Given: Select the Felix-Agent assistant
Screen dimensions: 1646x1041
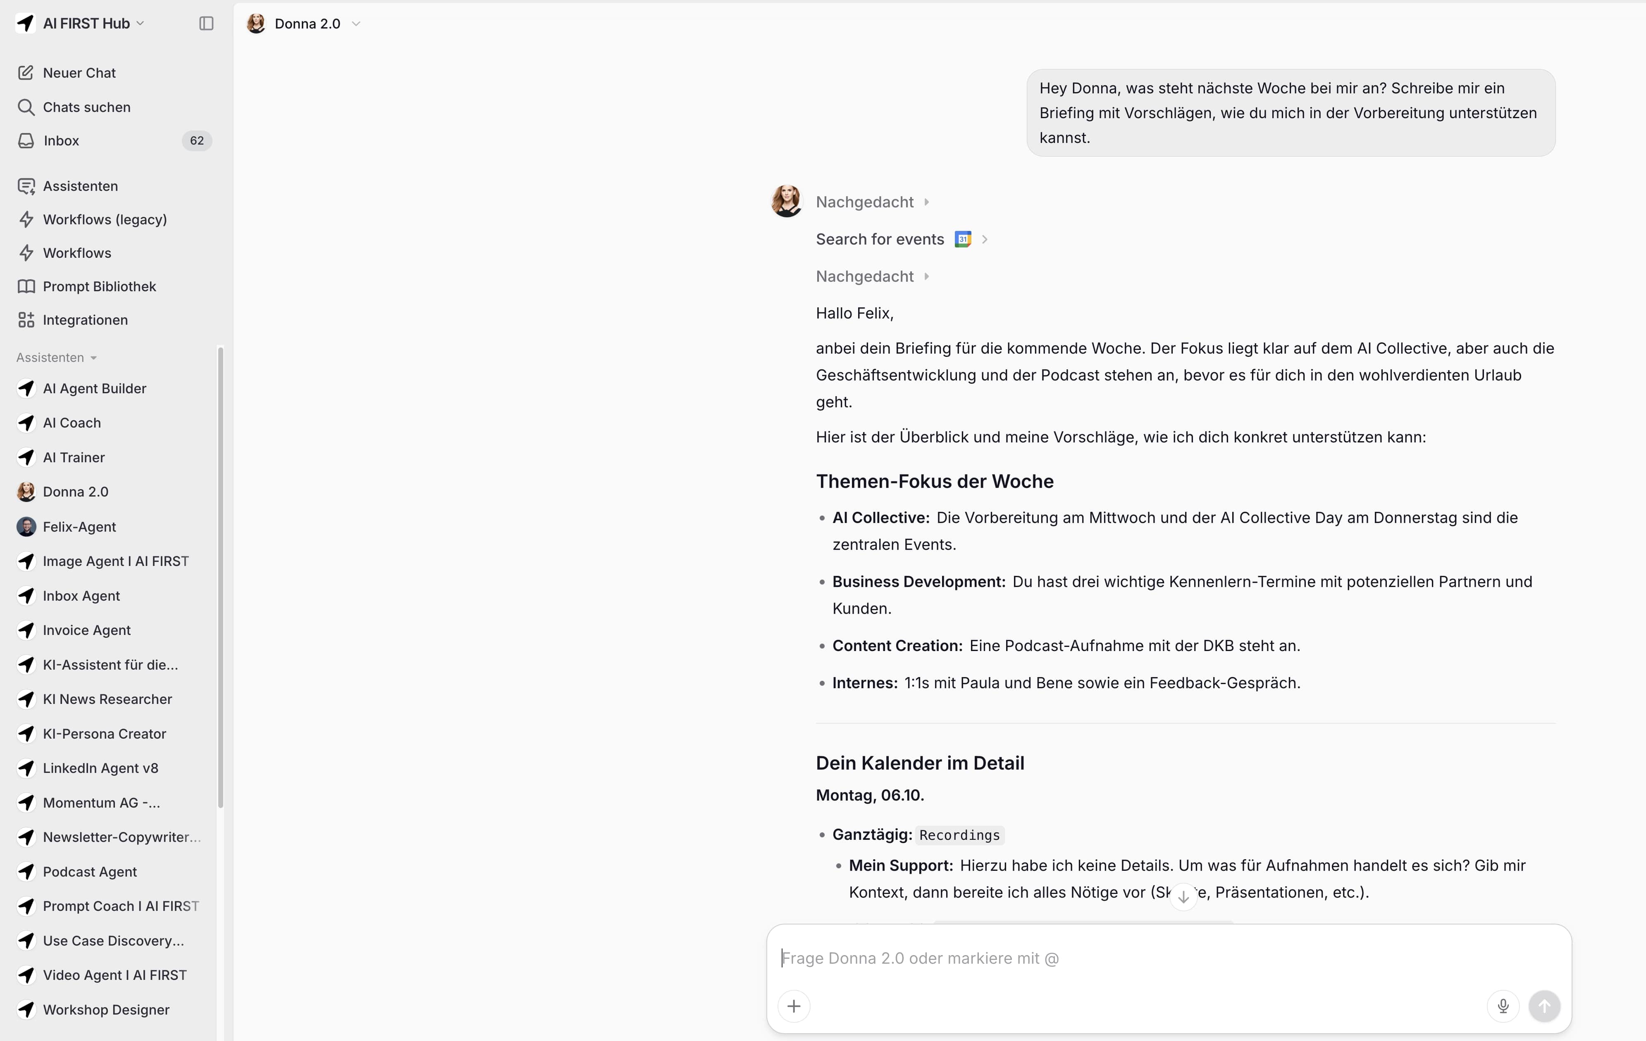Looking at the screenshot, I should tap(79, 527).
